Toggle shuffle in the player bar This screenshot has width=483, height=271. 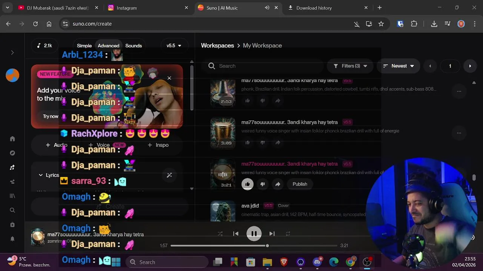coord(220,234)
